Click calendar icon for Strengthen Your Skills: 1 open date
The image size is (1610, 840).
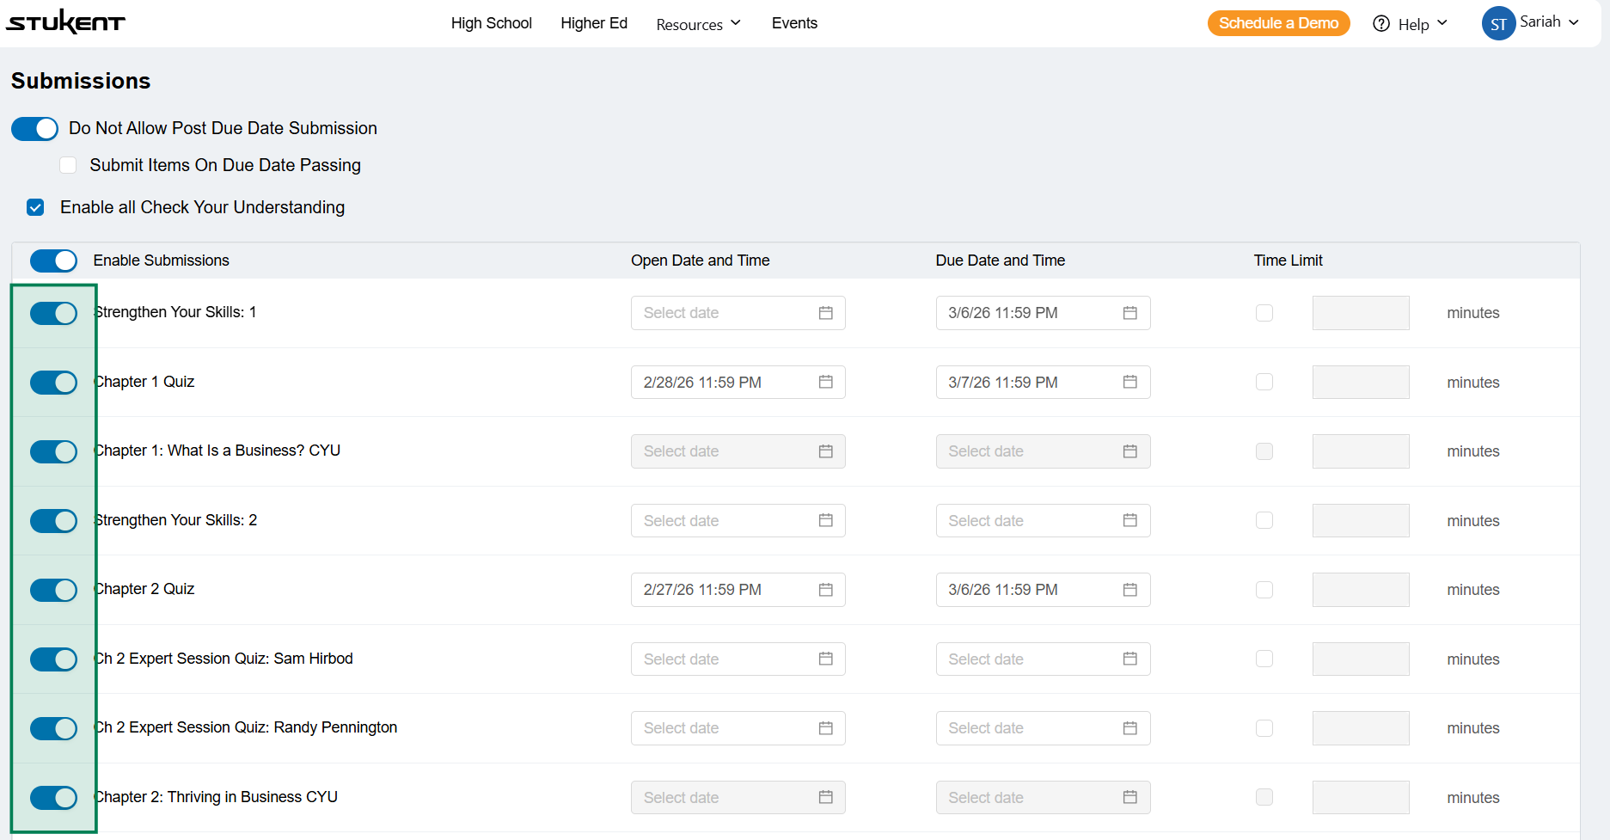click(825, 313)
